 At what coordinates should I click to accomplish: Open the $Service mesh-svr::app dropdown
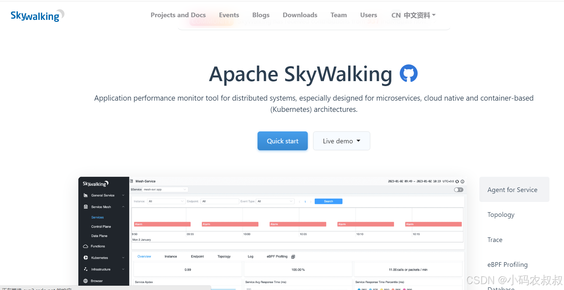[x=165, y=190]
